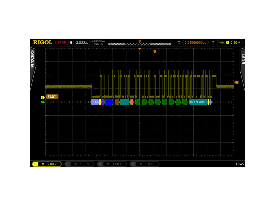This screenshot has height=206, width=275.
Task: Click the trigger level T marker on right edge
Action: [237, 82]
